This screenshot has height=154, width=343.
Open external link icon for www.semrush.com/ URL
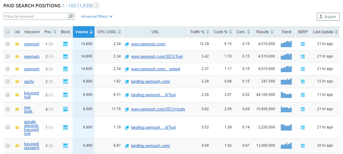127,44
